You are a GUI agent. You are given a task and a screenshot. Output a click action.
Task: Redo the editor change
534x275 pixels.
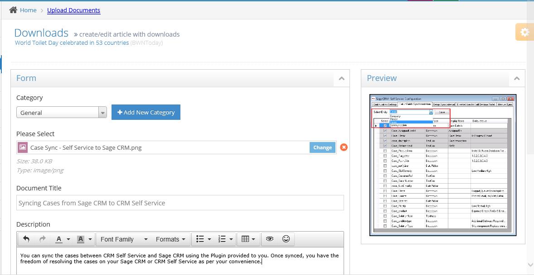pyautogui.click(x=43, y=239)
